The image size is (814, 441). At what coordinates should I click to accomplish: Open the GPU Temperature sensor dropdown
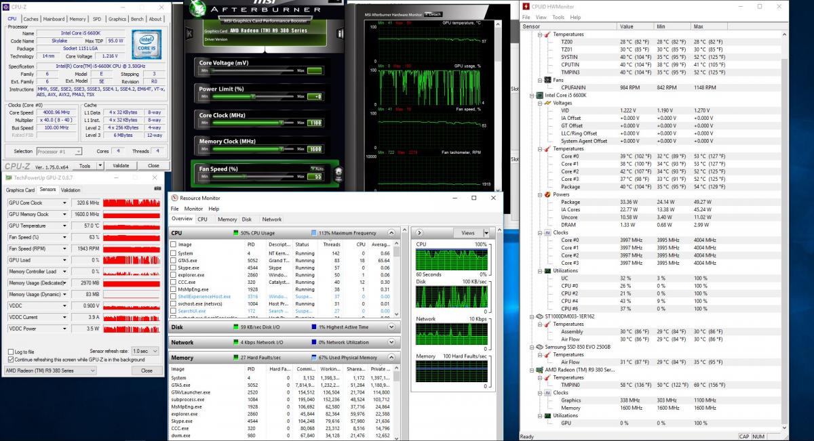tap(65, 226)
